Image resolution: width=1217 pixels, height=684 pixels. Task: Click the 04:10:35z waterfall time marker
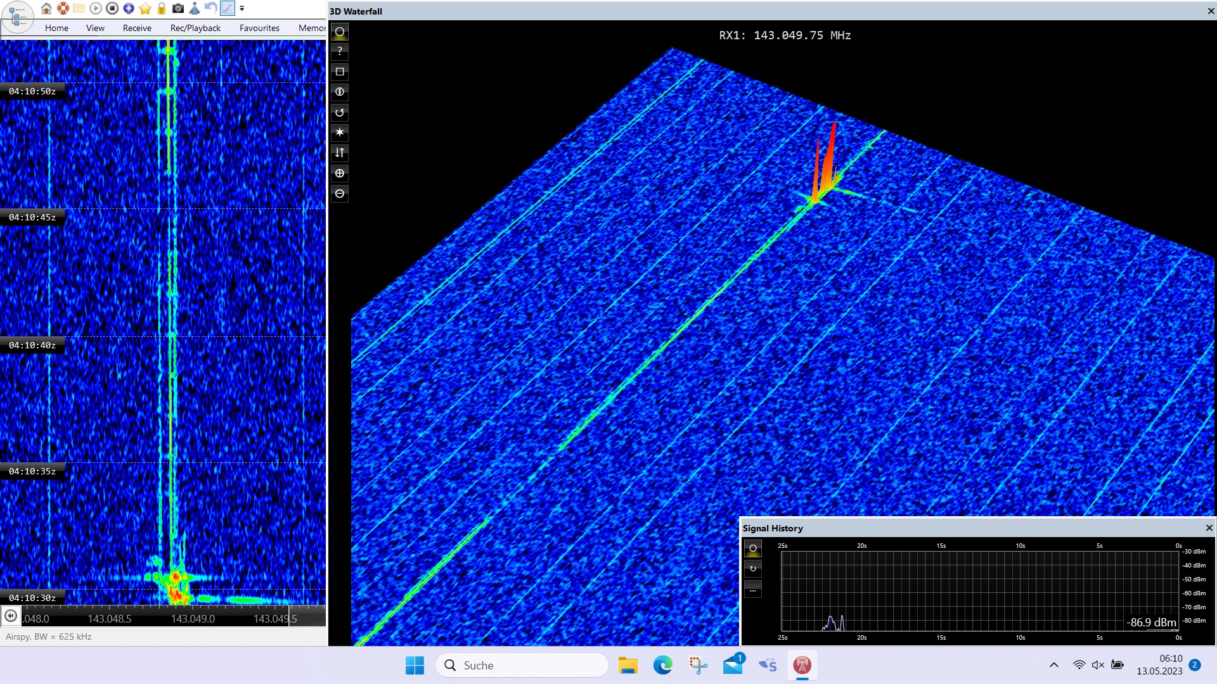[32, 471]
